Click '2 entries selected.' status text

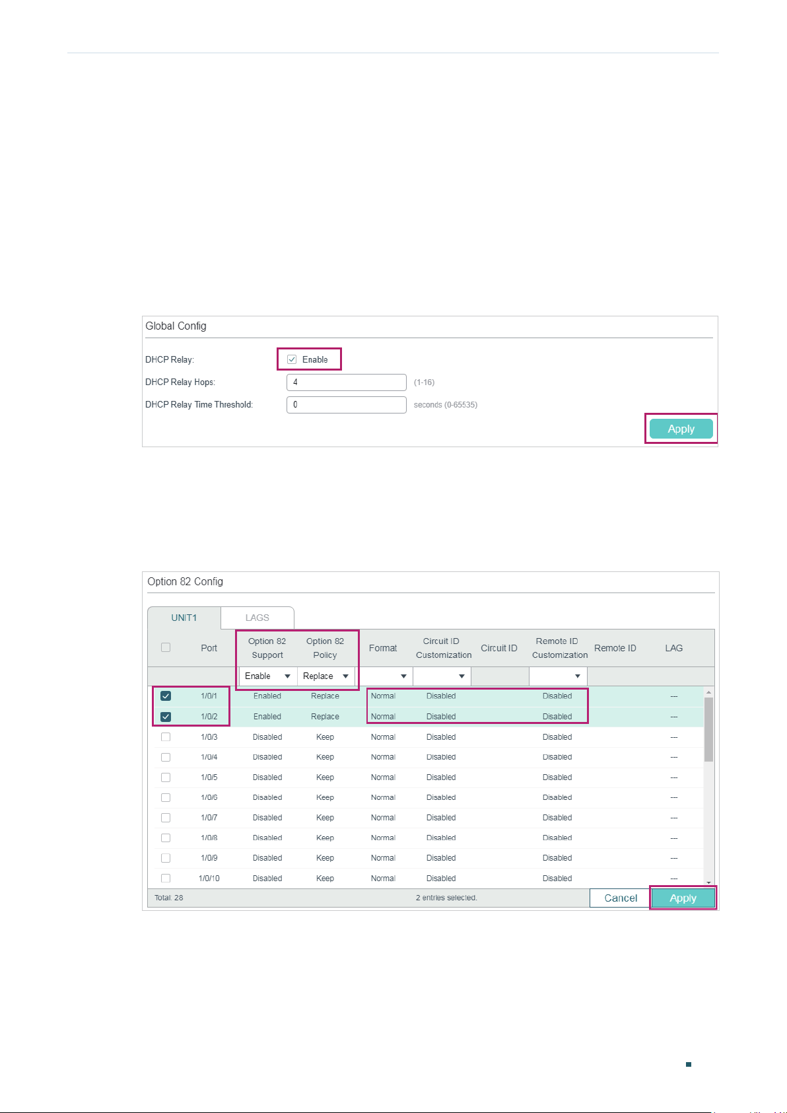446,898
